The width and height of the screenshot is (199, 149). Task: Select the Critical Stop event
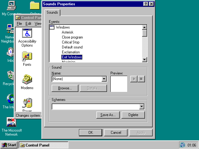71,42
